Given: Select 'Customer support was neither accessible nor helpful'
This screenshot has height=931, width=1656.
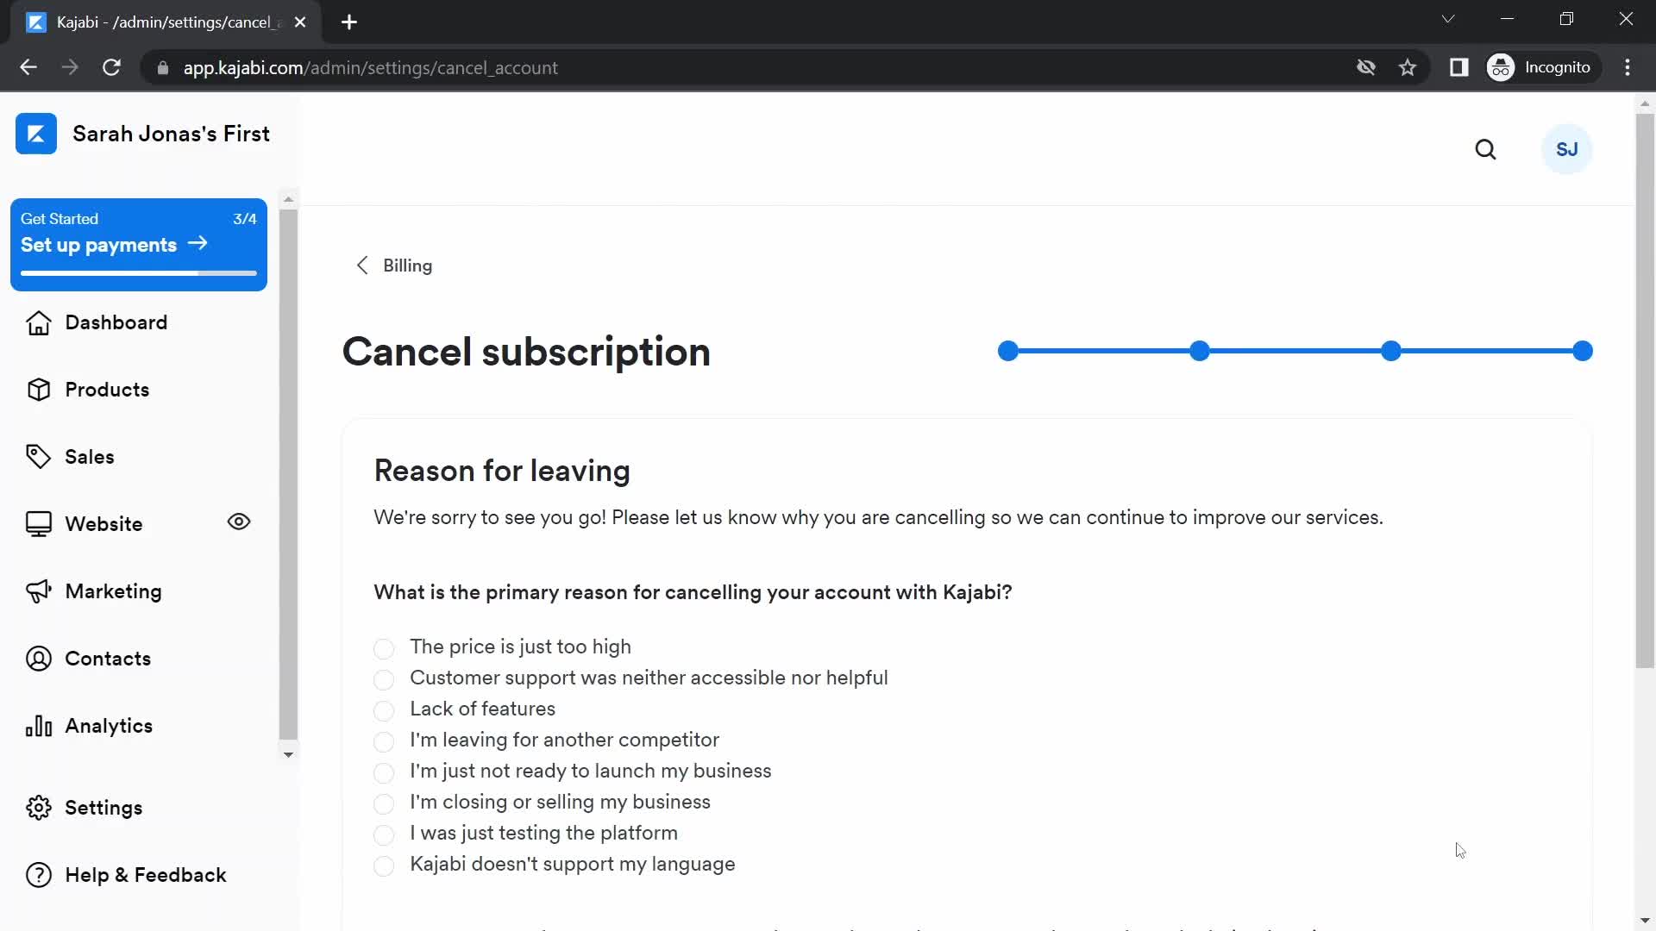Looking at the screenshot, I should click(384, 679).
